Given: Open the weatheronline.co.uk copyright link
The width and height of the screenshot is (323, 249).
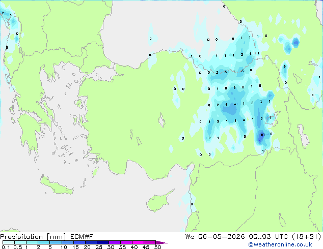Looking at the screenshot, I should pos(280,244).
